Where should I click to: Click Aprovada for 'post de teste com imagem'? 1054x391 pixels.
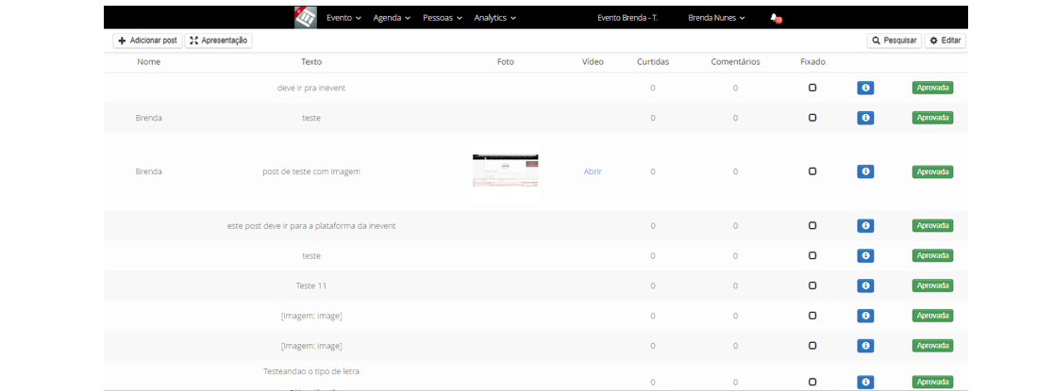[x=932, y=171]
